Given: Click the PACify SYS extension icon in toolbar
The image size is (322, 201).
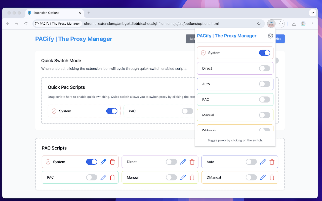Looking at the screenshot, I should pyautogui.click(x=271, y=24).
